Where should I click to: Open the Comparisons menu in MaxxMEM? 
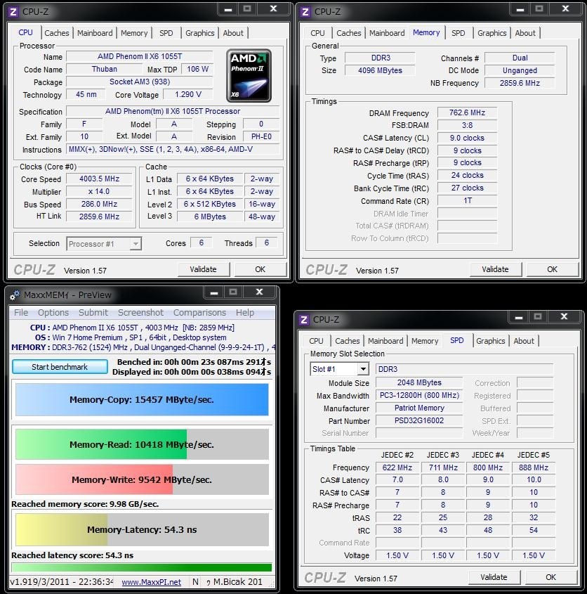point(199,312)
